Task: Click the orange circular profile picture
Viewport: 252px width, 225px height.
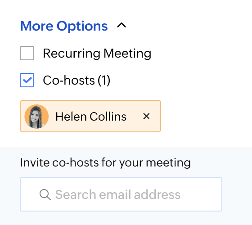Action: [x=36, y=117]
